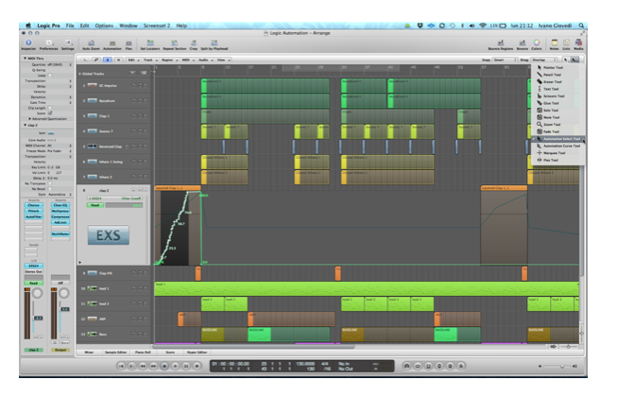The height and width of the screenshot is (397, 617).
Task: Toggle the Score checkbox in inspector
Action: coord(50,113)
